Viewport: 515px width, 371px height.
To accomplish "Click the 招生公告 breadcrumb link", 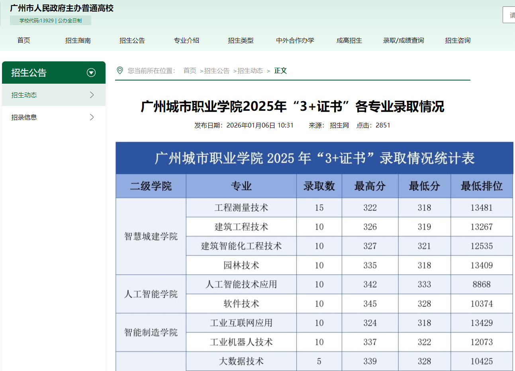I will 216,71.
